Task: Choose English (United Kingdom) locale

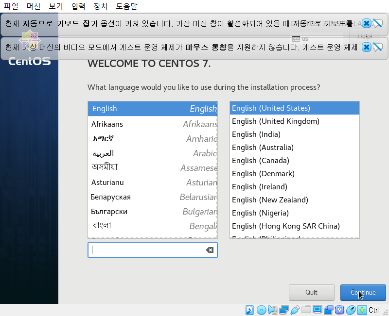Action: [295, 121]
